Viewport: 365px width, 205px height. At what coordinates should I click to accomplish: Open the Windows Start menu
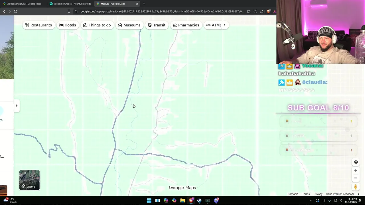(149, 200)
